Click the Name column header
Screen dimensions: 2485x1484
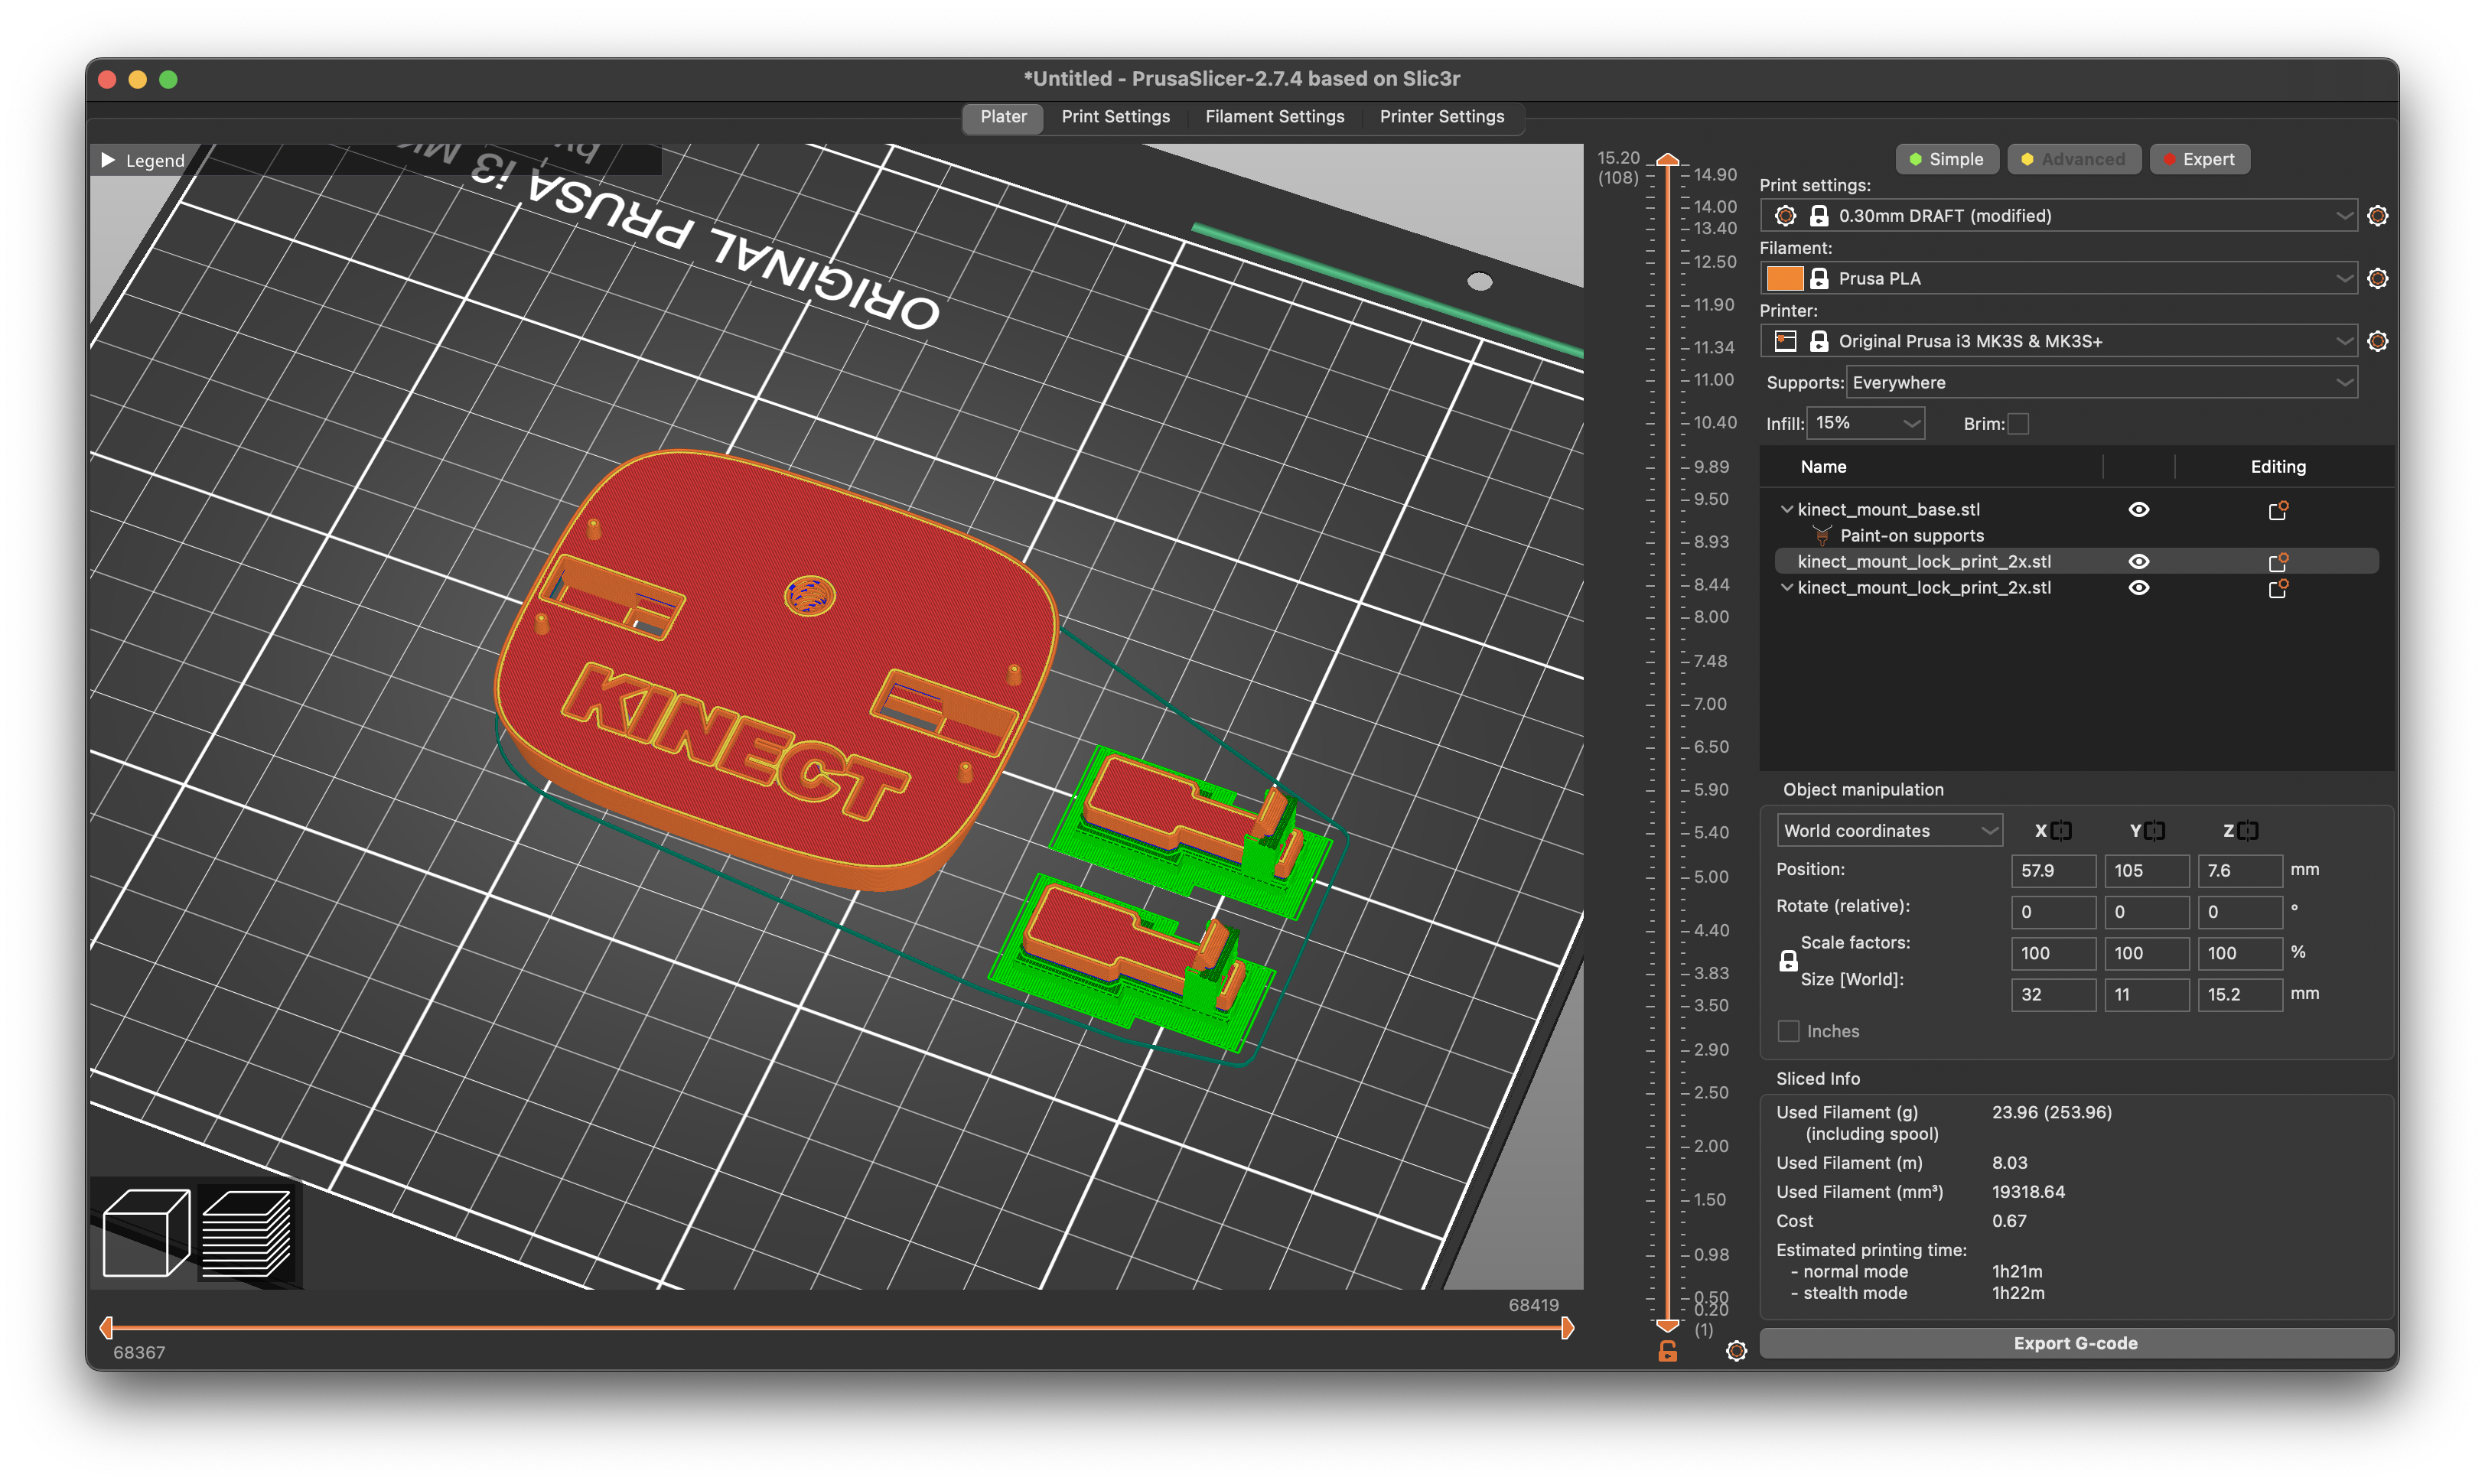1823,467
